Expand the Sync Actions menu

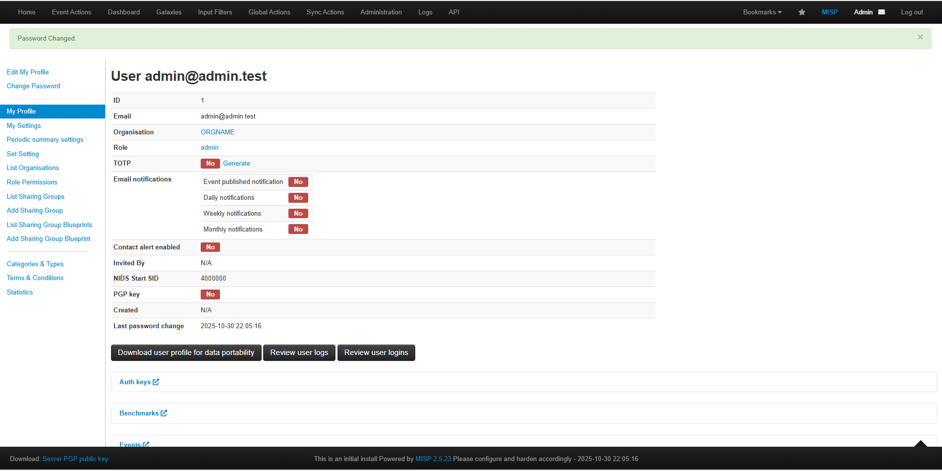[x=325, y=12]
